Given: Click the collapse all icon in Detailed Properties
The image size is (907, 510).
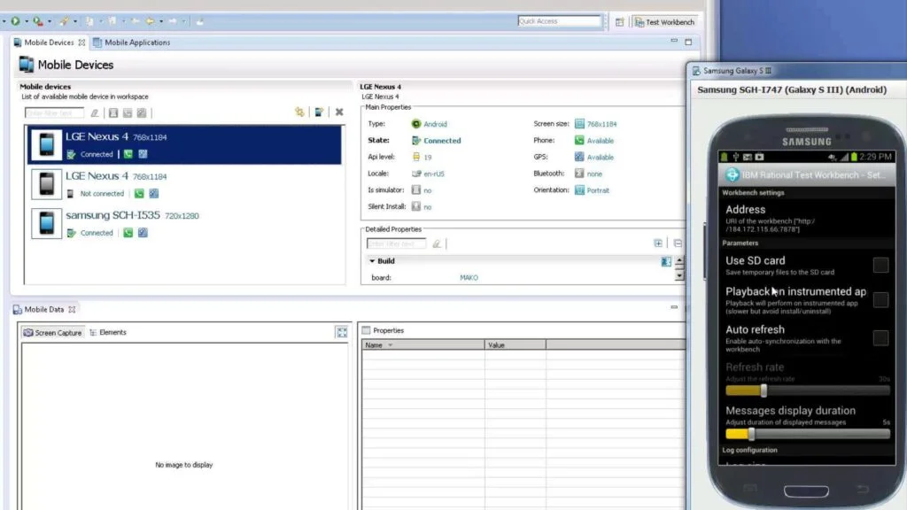Looking at the screenshot, I should pyautogui.click(x=678, y=243).
